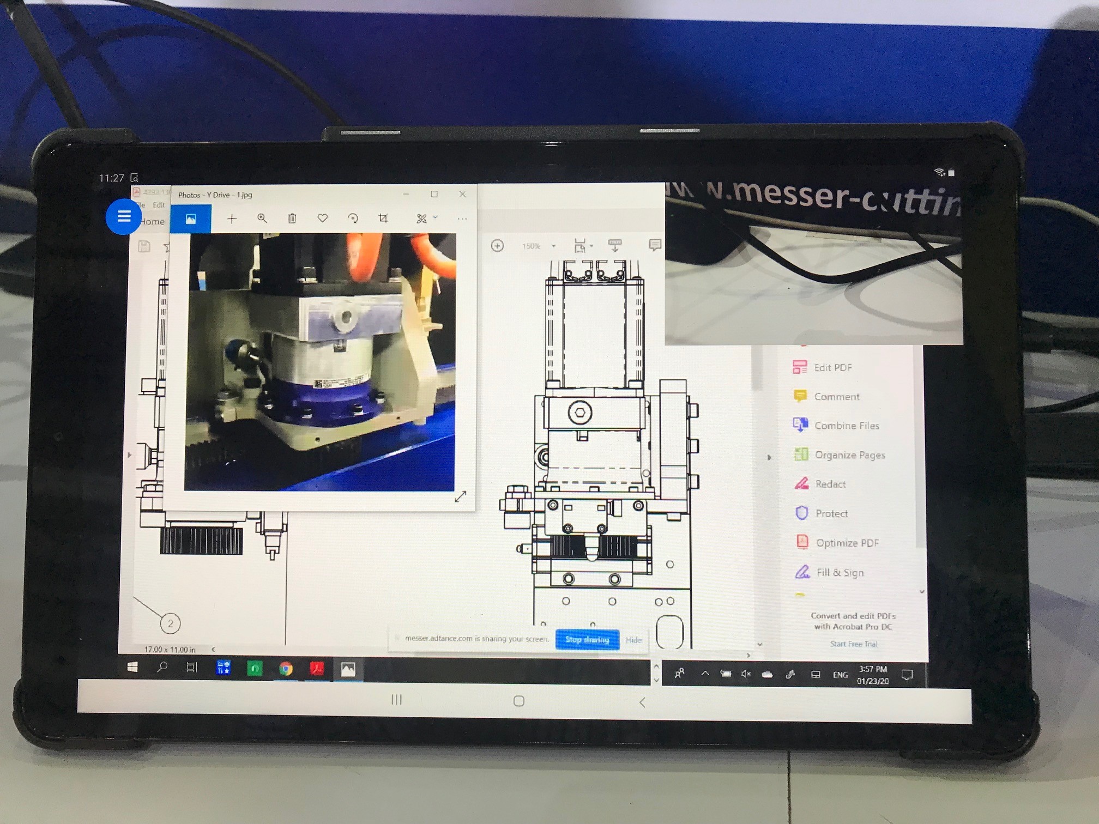The width and height of the screenshot is (1099, 824).
Task: Click the Rotate icon in Photos toolbar
Action: click(353, 218)
